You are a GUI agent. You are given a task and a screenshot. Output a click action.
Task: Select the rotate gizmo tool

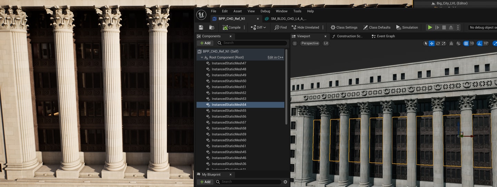click(438, 43)
